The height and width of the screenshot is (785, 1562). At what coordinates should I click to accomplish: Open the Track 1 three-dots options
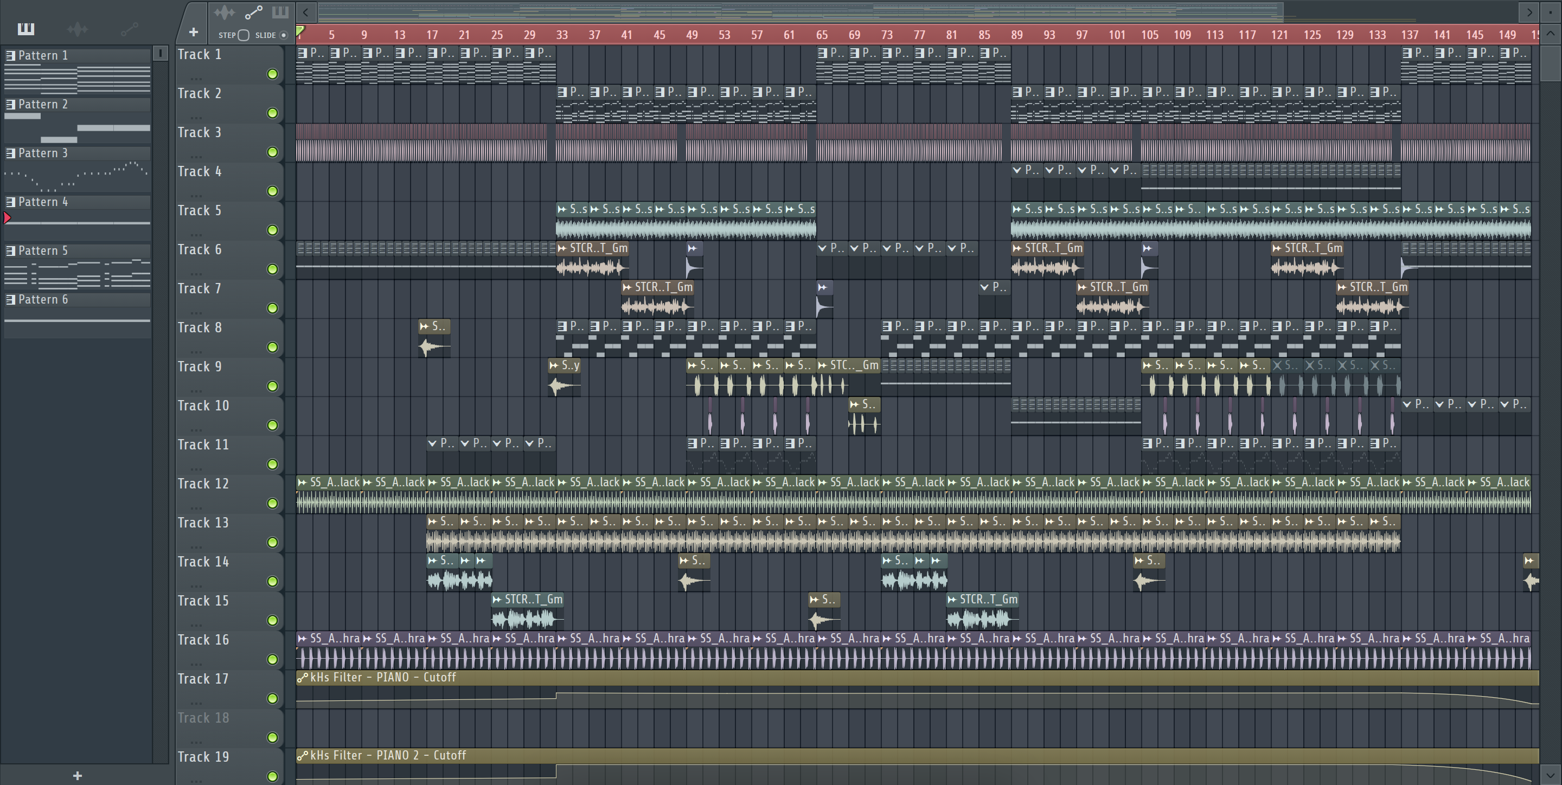coord(195,78)
